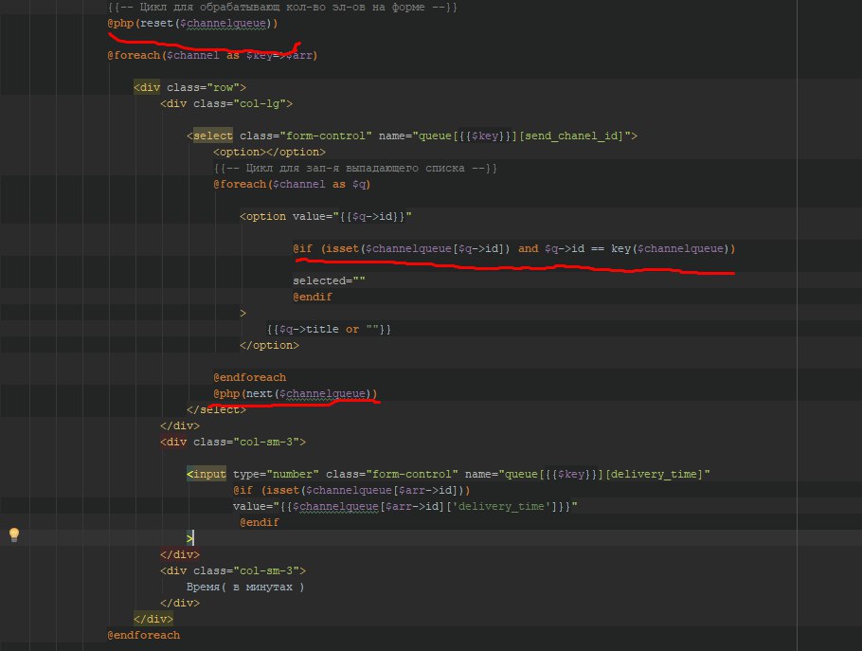Click the comment about the dropdown list

(x=355, y=168)
